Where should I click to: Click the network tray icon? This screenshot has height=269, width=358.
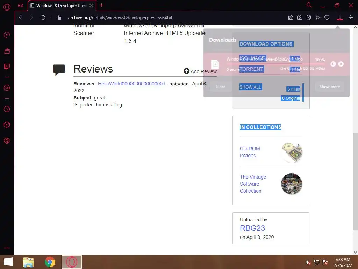pos(317,262)
